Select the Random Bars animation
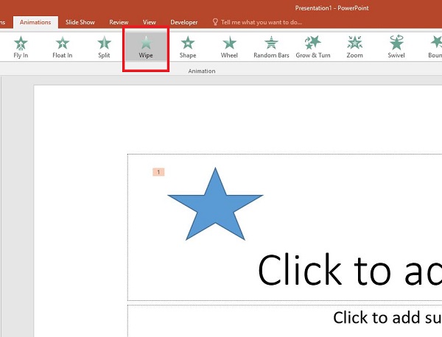The image size is (442, 337). click(271, 46)
